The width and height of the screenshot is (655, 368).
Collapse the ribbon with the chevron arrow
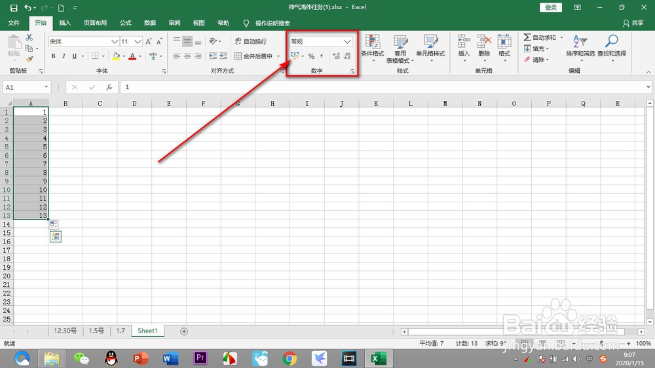pyautogui.click(x=648, y=72)
